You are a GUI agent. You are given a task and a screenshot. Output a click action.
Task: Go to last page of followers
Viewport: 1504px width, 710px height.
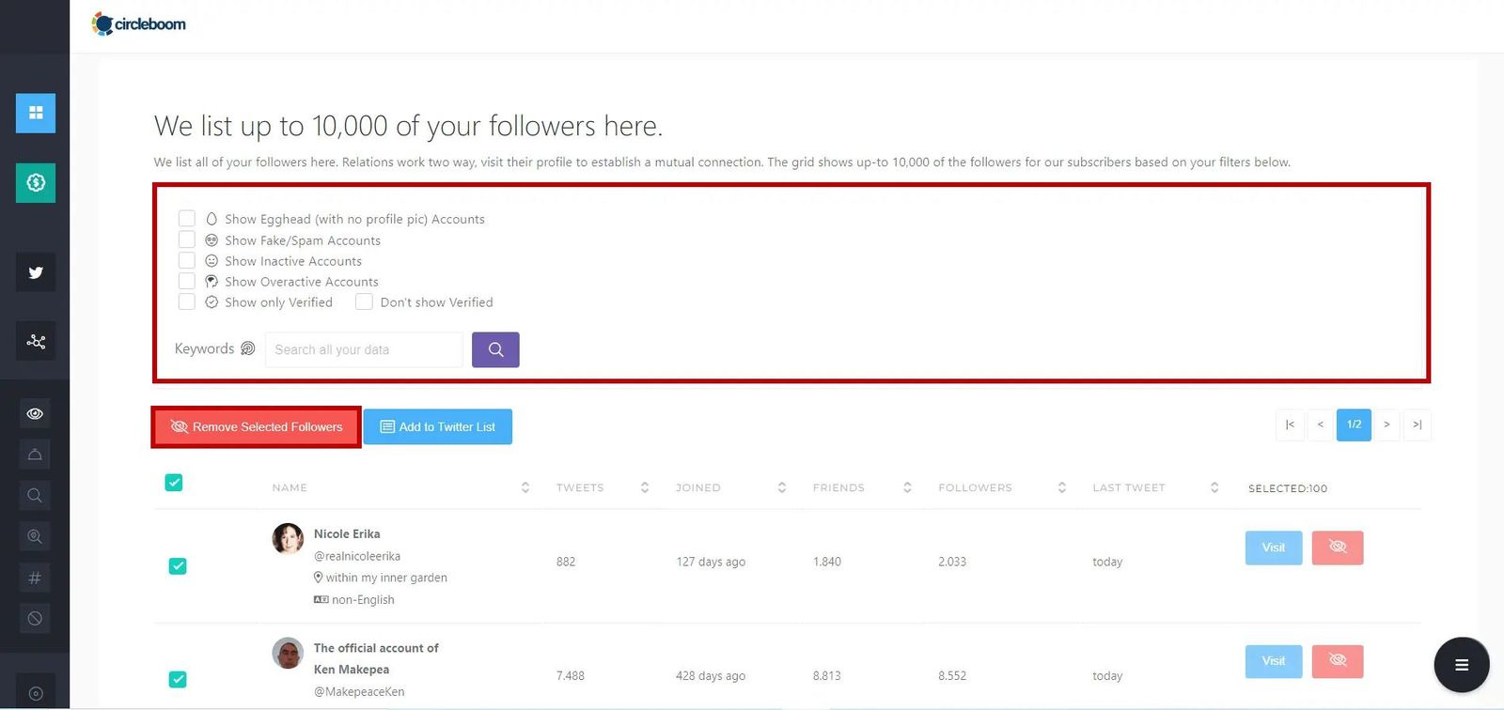pos(1418,424)
